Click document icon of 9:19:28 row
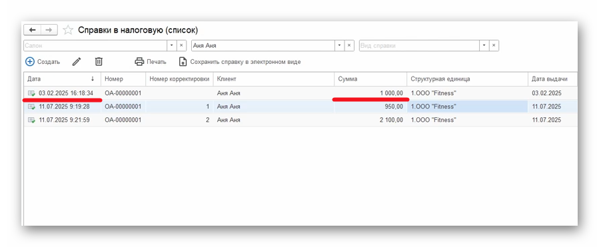The width and height of the screenshot is (599, 247). [x=31, y=107]
